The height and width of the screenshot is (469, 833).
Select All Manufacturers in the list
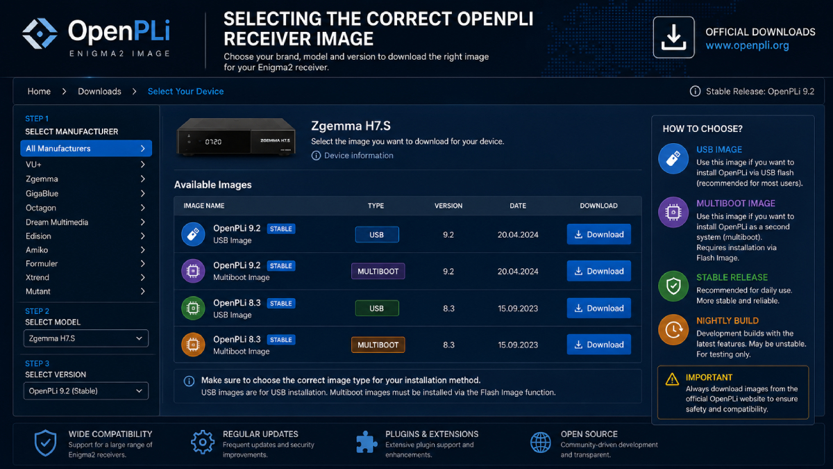(x=87, y=148)
